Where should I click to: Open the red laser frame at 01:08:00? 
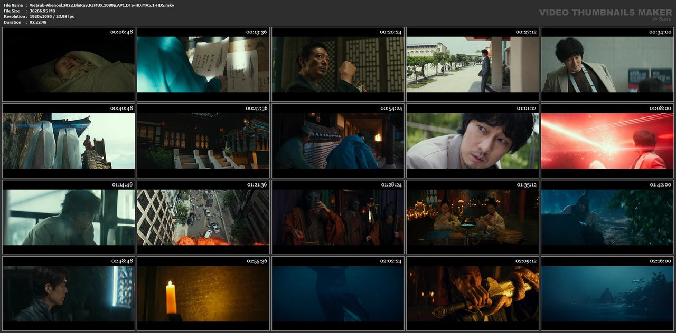(x=607, y=141)
